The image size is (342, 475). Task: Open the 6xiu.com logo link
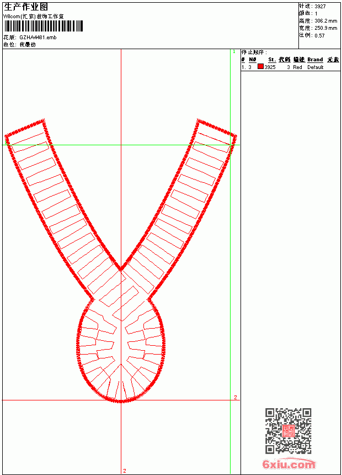click(x=288, y=464)
